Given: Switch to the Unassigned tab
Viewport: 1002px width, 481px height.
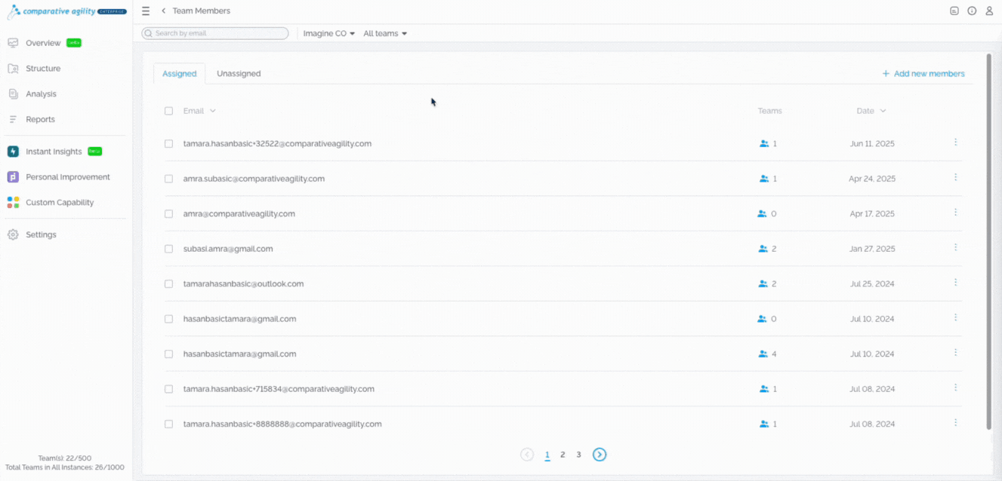Looking at the screenshot, I should click(x=239, y=74).
